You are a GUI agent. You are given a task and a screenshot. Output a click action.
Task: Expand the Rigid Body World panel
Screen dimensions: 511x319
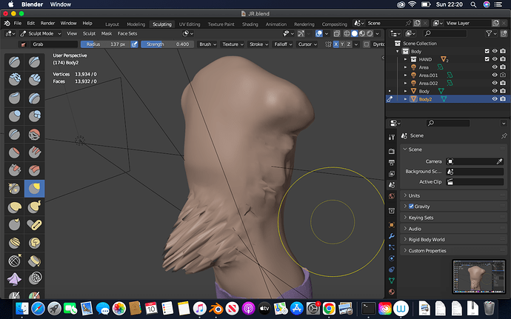[453, 240]
